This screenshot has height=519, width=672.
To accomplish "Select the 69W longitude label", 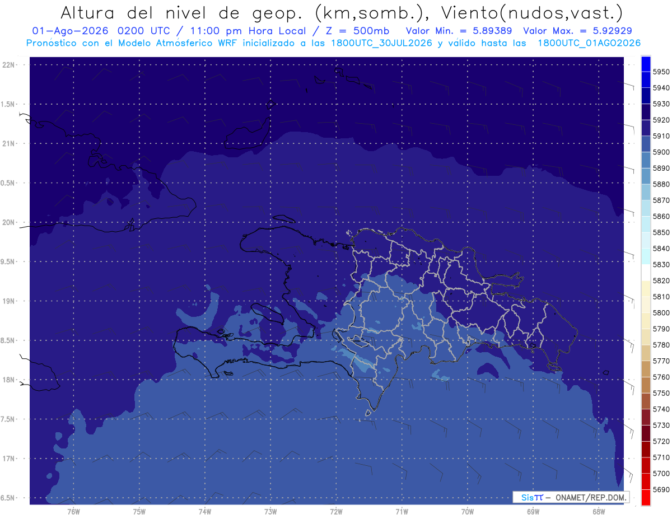I will point(533,512).
